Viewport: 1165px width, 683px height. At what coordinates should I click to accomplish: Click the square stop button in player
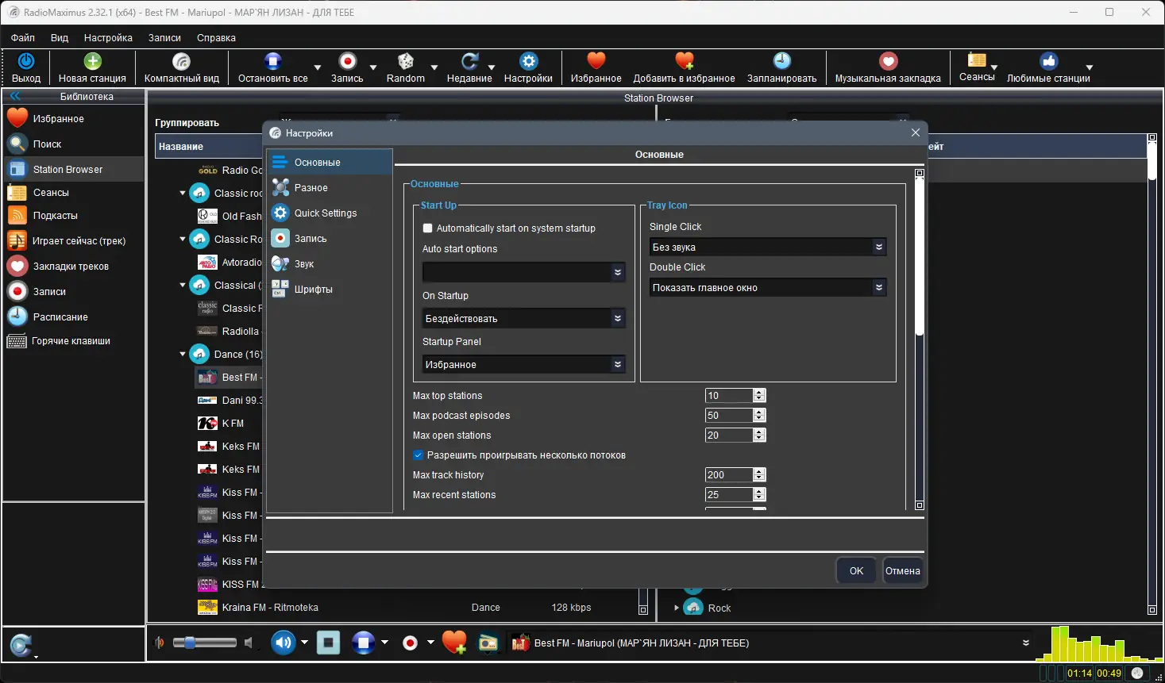pyautogui.click(x=328, y=643)
